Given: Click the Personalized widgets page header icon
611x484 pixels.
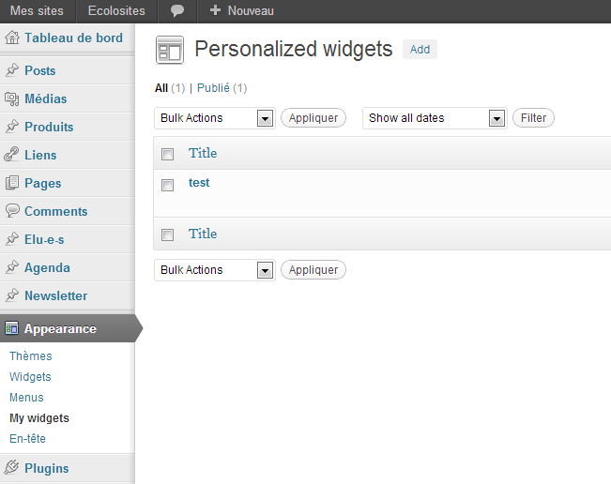Looking at the screenshot, I should click(x=170, y=50).
